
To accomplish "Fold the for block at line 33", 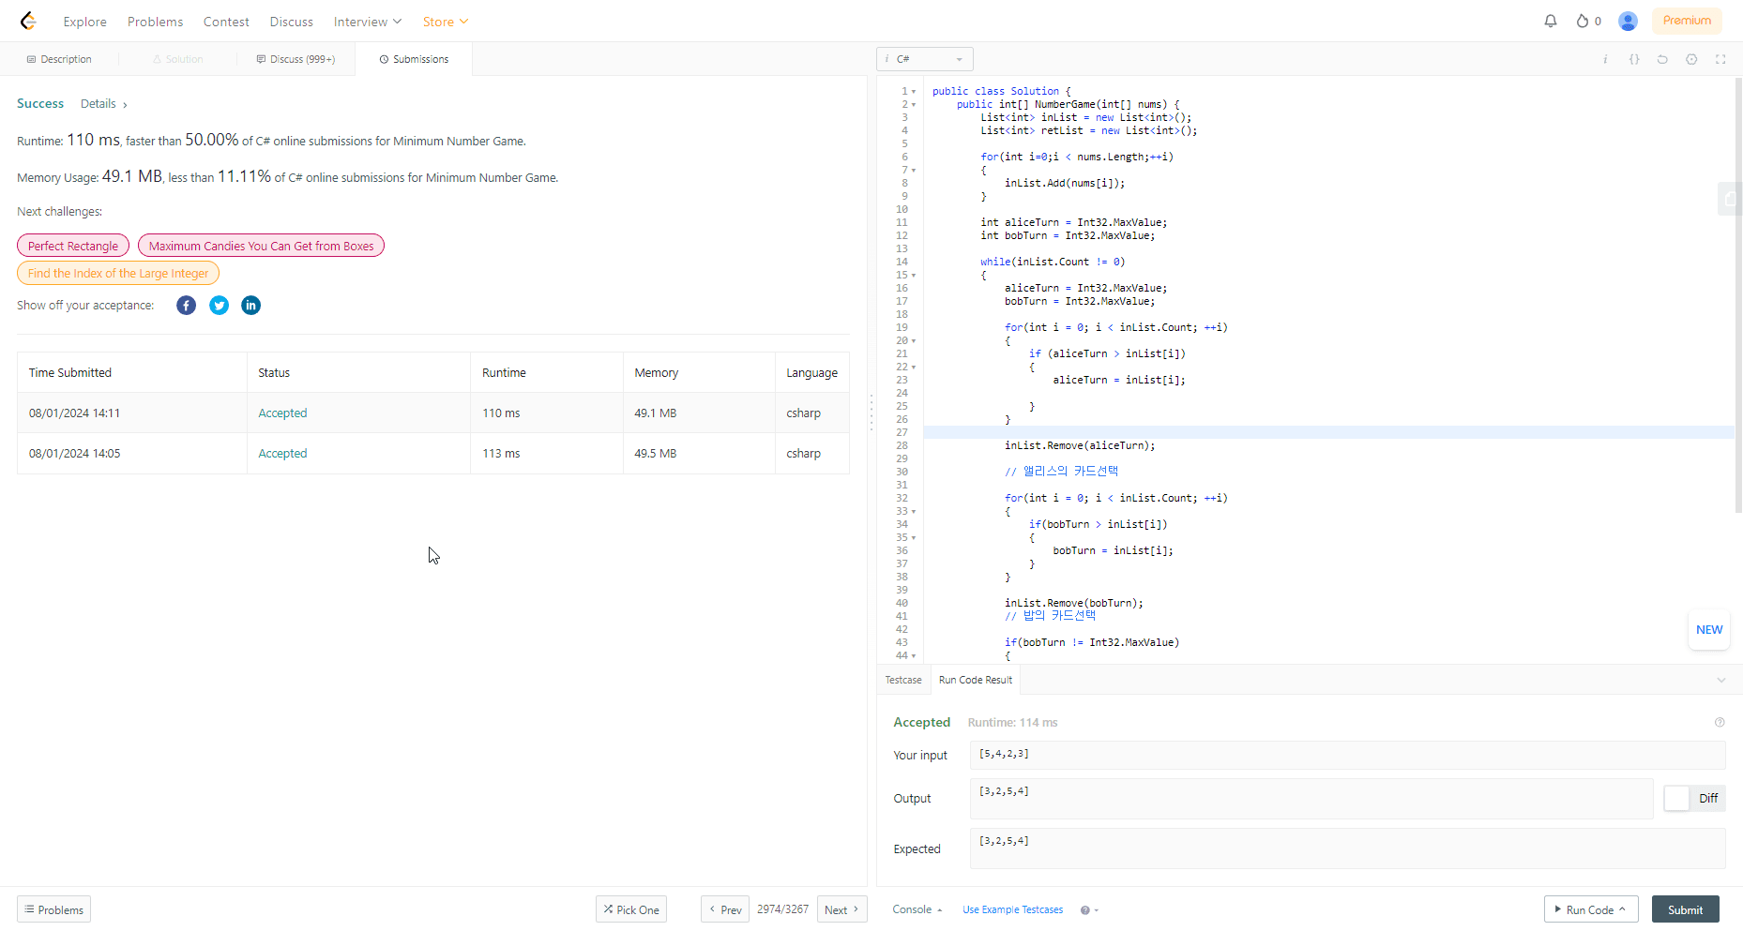I will point(914,512).
